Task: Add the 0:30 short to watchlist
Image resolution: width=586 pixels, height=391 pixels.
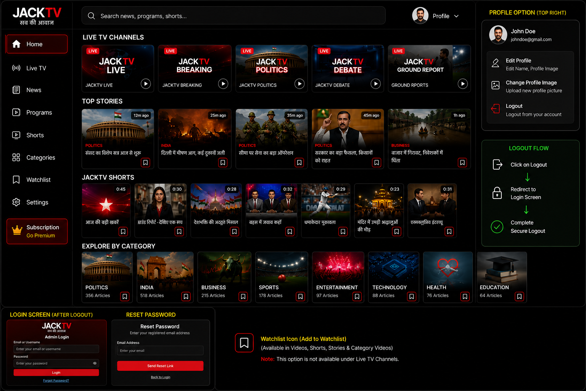Action: [x=179, y=231]
